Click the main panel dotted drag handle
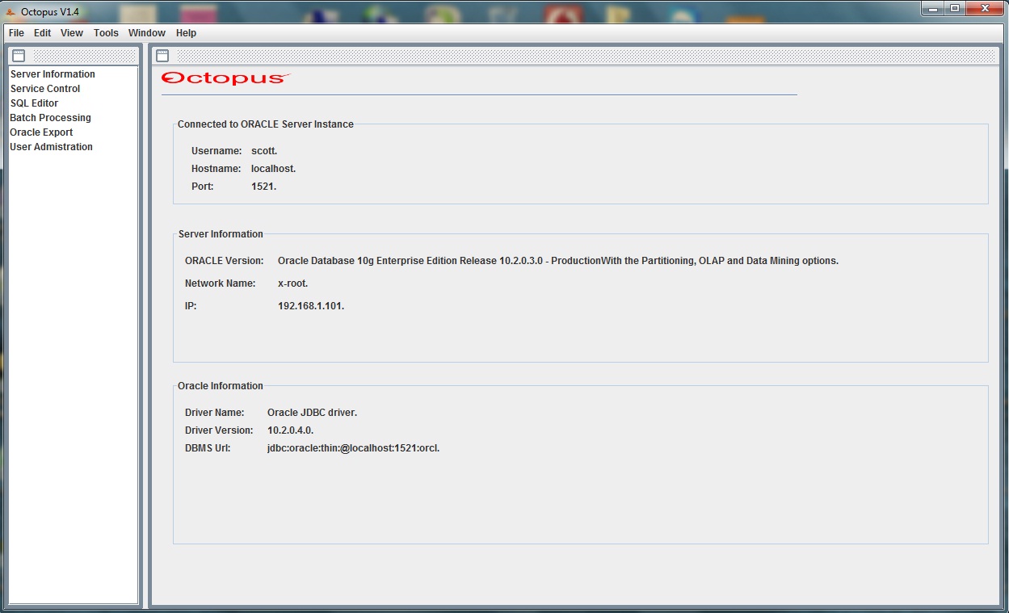This screenshot has width=1009, height=613. coord(586,56)
